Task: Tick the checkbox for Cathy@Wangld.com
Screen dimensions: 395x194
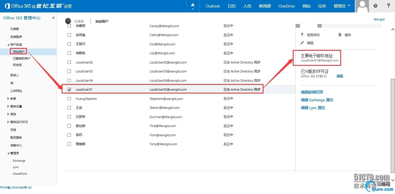Action: tap(69, 35)
